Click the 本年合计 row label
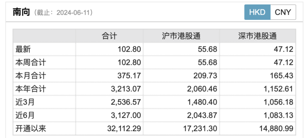This screenshot has height=138, width=304. [30, 89]
